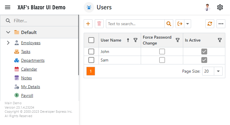
Task: Open Force Password Change filter funnel
Action: (x=178, y=40)
